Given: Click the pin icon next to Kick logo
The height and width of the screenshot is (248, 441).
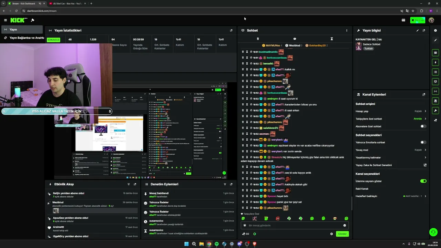Looking at the screenshot, I should click(32, 20).
